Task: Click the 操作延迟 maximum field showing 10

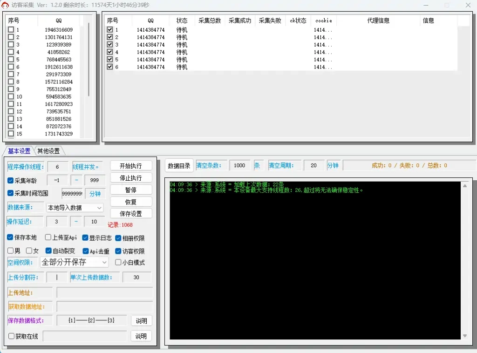Action: 94,222
